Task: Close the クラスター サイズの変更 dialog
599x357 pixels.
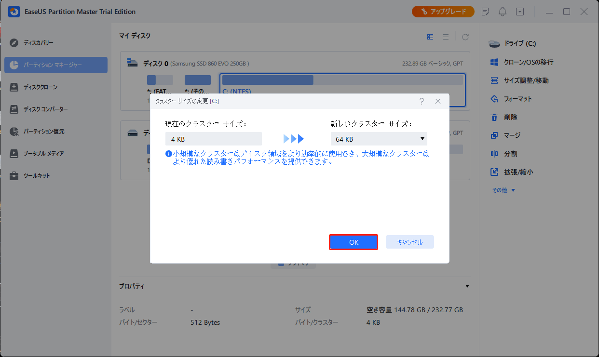Action: tap(438, 101)
